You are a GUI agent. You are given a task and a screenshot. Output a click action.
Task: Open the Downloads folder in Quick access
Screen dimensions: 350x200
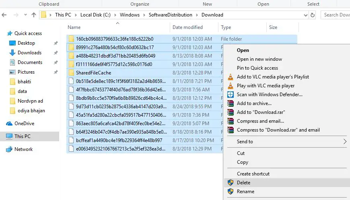(29, 53)
